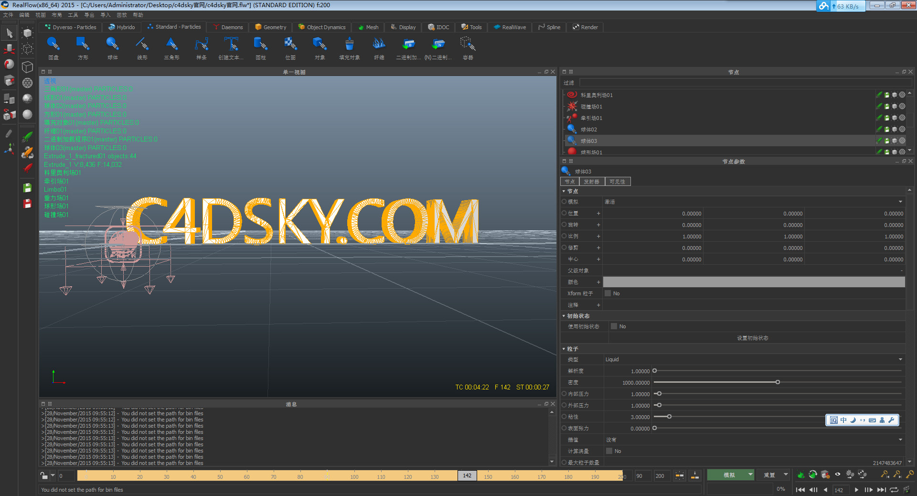This screenshot has width=917, height=496.
Task: Switch to the Daemons tab
Action: [x=228, y=27]
